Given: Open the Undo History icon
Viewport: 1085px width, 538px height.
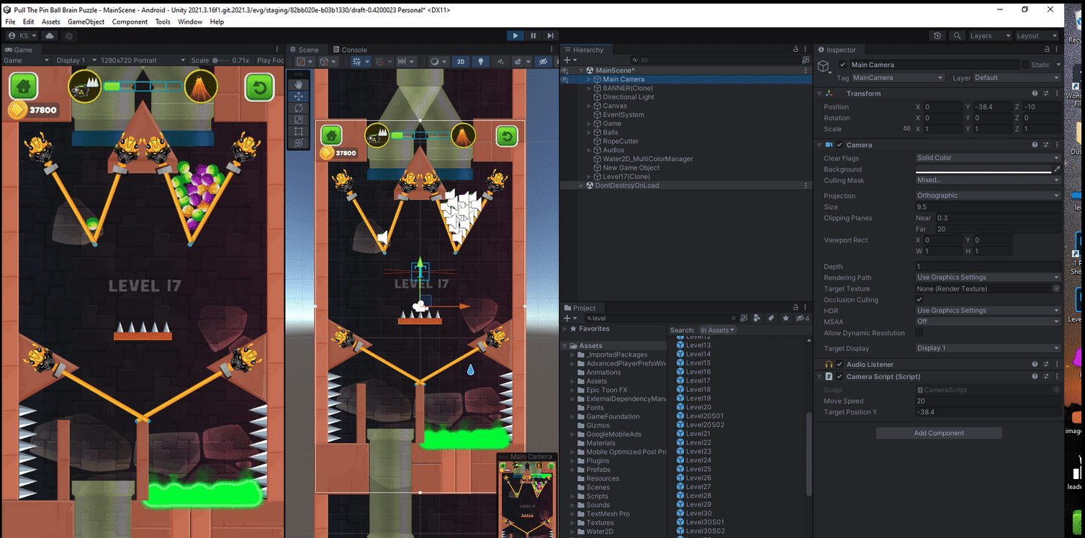Looking at the screenshot, I should pos(937,36).
